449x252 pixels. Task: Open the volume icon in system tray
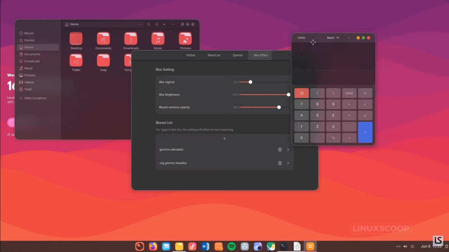pos(406,246)
